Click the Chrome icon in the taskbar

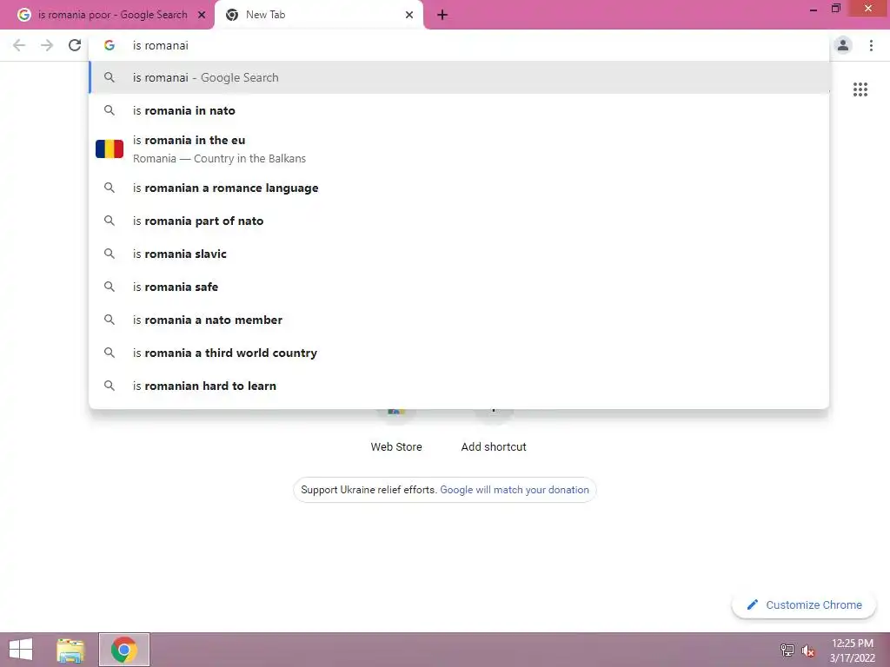pos(123,650)
